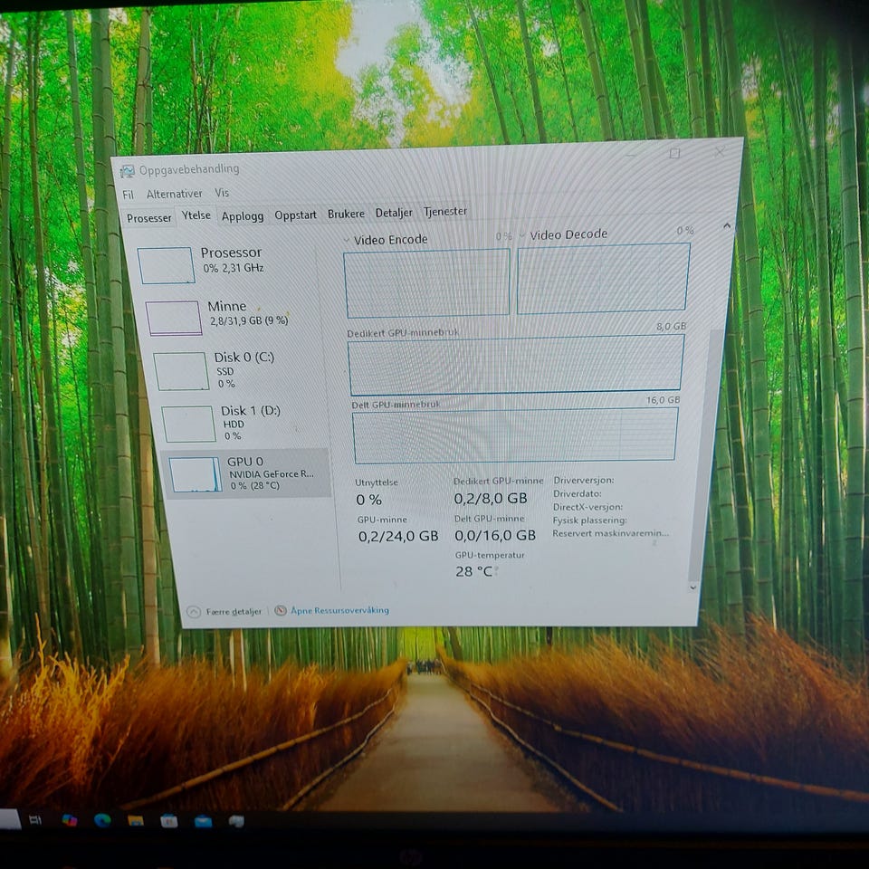Click the scroll-down arrow in GPU panel

pyautogui.click(x=692, y=587)
